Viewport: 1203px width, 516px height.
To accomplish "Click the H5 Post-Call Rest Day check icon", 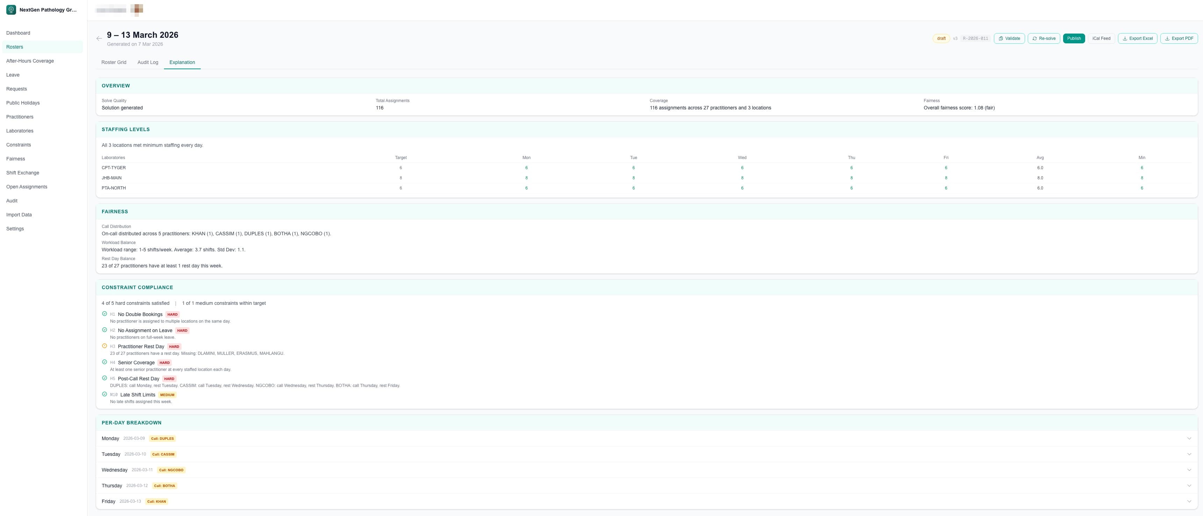I will pos(105,378).
